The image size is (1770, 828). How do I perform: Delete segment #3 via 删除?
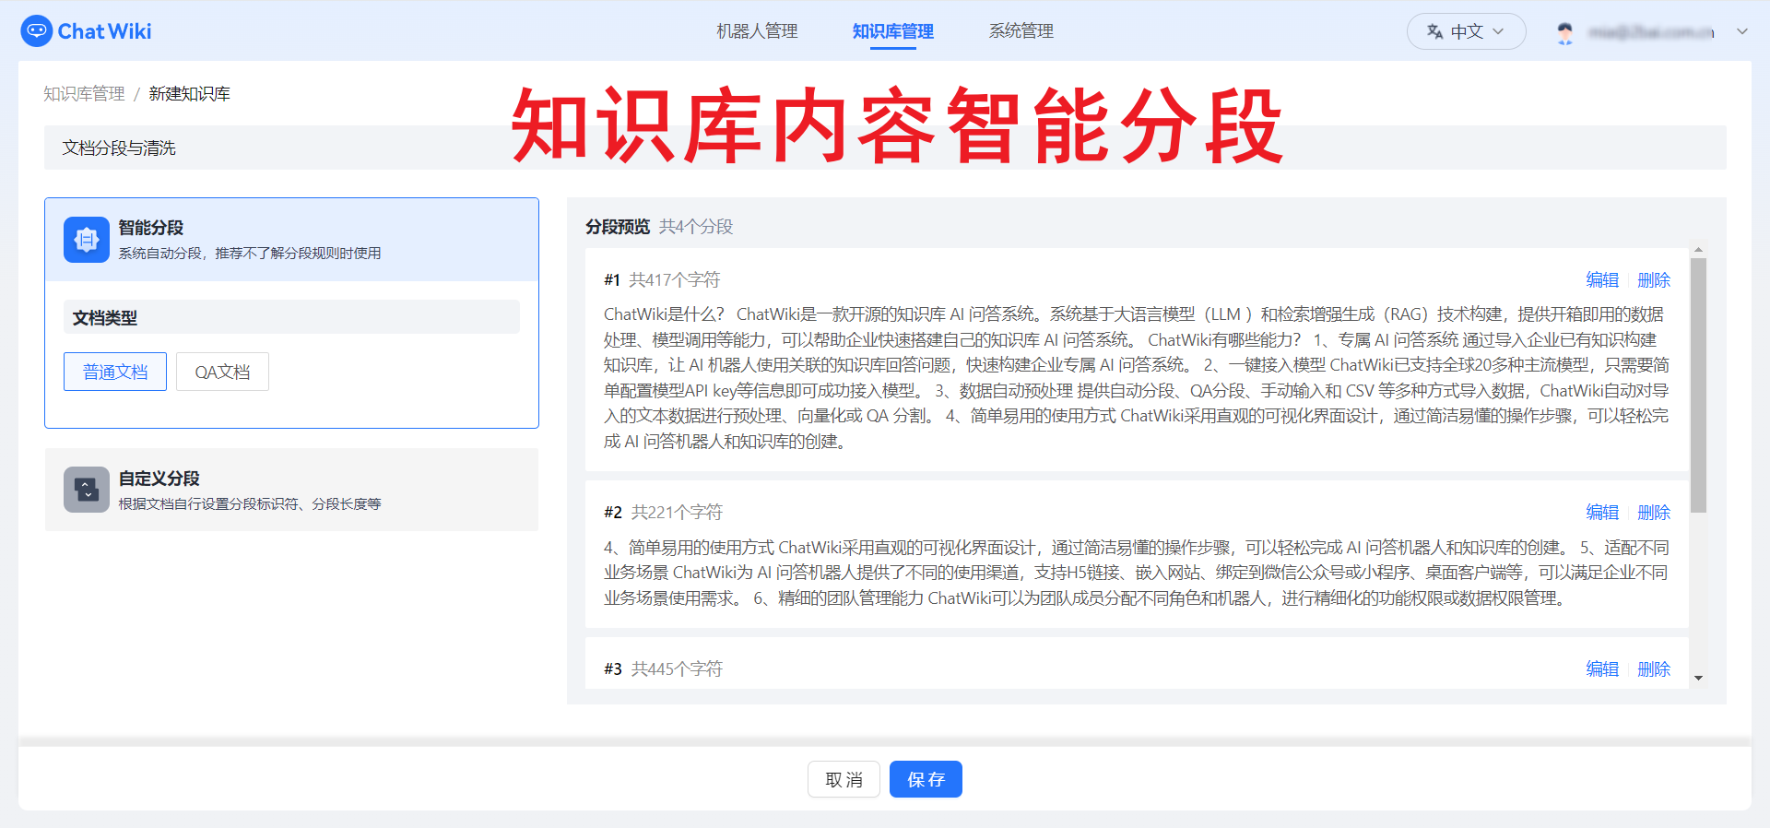1654,668
